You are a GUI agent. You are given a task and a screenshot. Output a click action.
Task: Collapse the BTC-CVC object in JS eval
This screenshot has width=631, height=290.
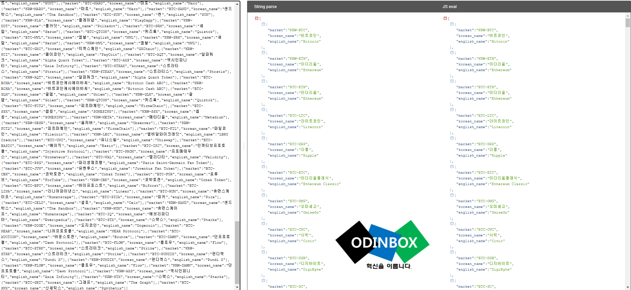pos(452,224)
